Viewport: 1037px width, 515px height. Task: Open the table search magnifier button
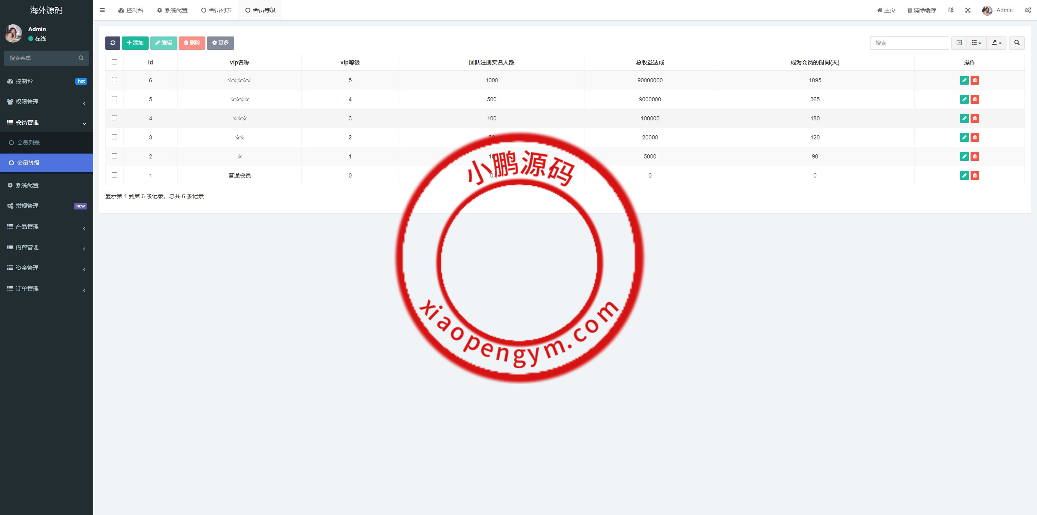click(1017, 43)
